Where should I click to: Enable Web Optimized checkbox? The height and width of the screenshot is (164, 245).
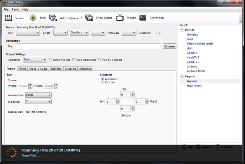tap(74, 60)
